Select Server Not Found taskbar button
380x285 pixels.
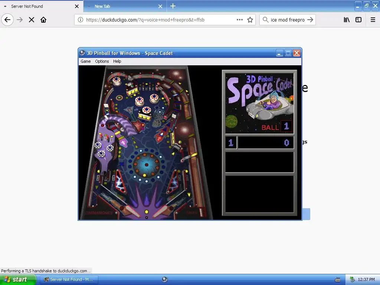point(69,279)
